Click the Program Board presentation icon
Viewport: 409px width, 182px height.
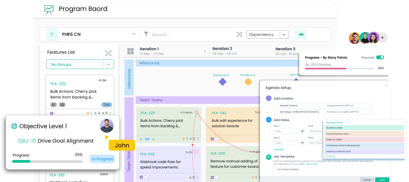click(49, 9)
